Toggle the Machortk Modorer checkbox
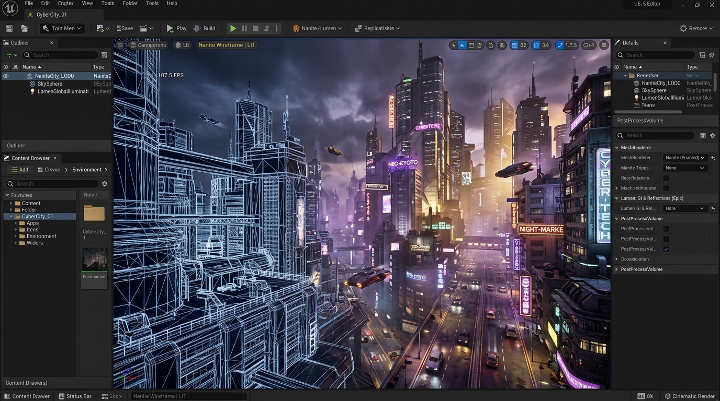Screen dimensions: 720x401 [666, 188]
